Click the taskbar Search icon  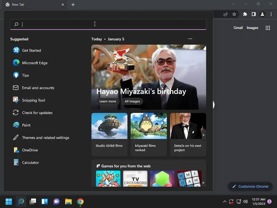[21, 201]
